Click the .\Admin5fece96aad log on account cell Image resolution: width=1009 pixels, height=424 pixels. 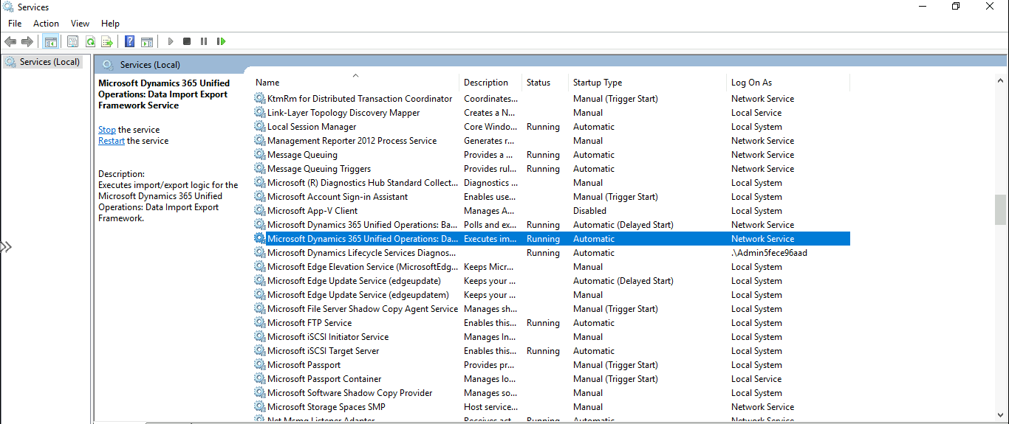point(769,253)
